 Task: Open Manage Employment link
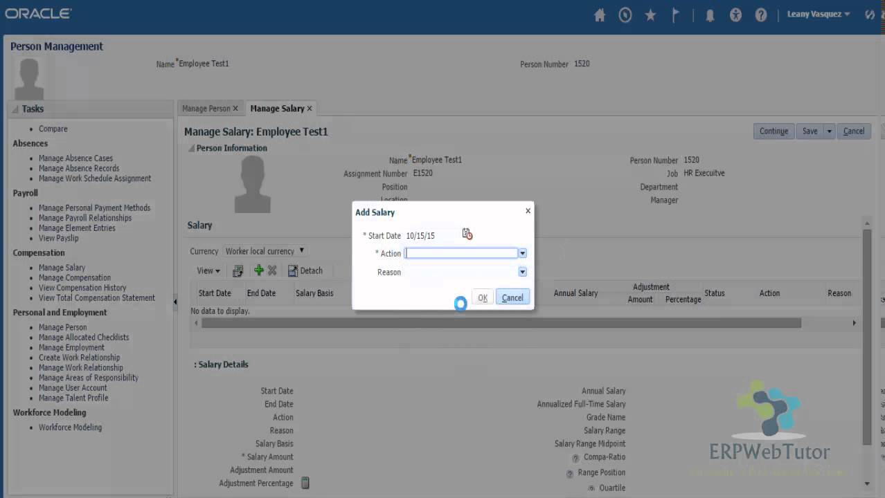pos(71,348)
